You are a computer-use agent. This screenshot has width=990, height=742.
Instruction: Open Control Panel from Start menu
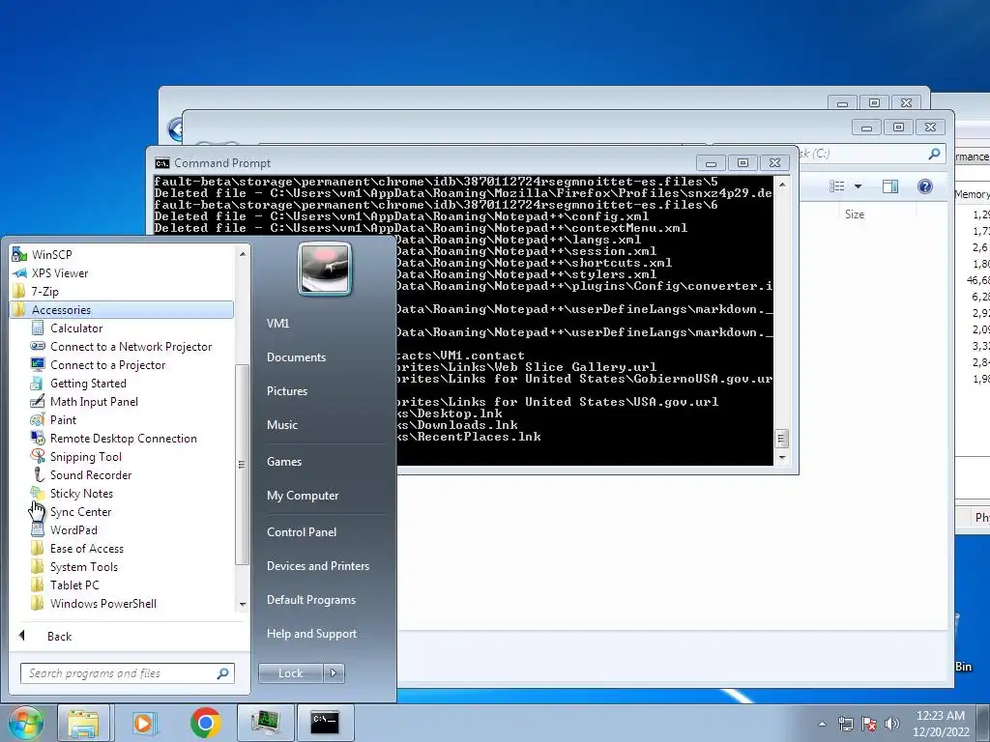coord(302,532)
